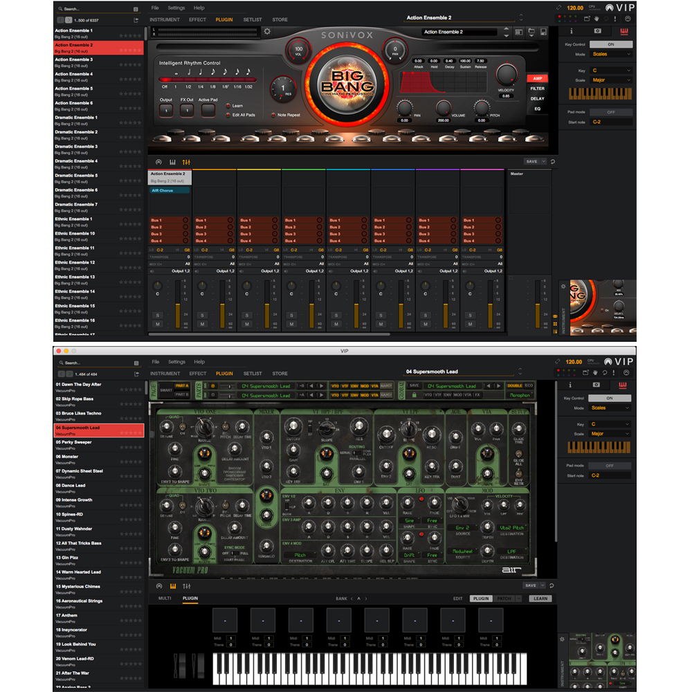
Task: Click the Big Bang save disk icon
Action: coord(543,32)
